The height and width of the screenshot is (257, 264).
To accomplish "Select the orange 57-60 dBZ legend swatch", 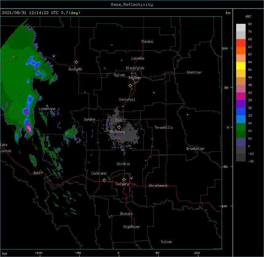I will pyautogui.click(x=241, y=50).
